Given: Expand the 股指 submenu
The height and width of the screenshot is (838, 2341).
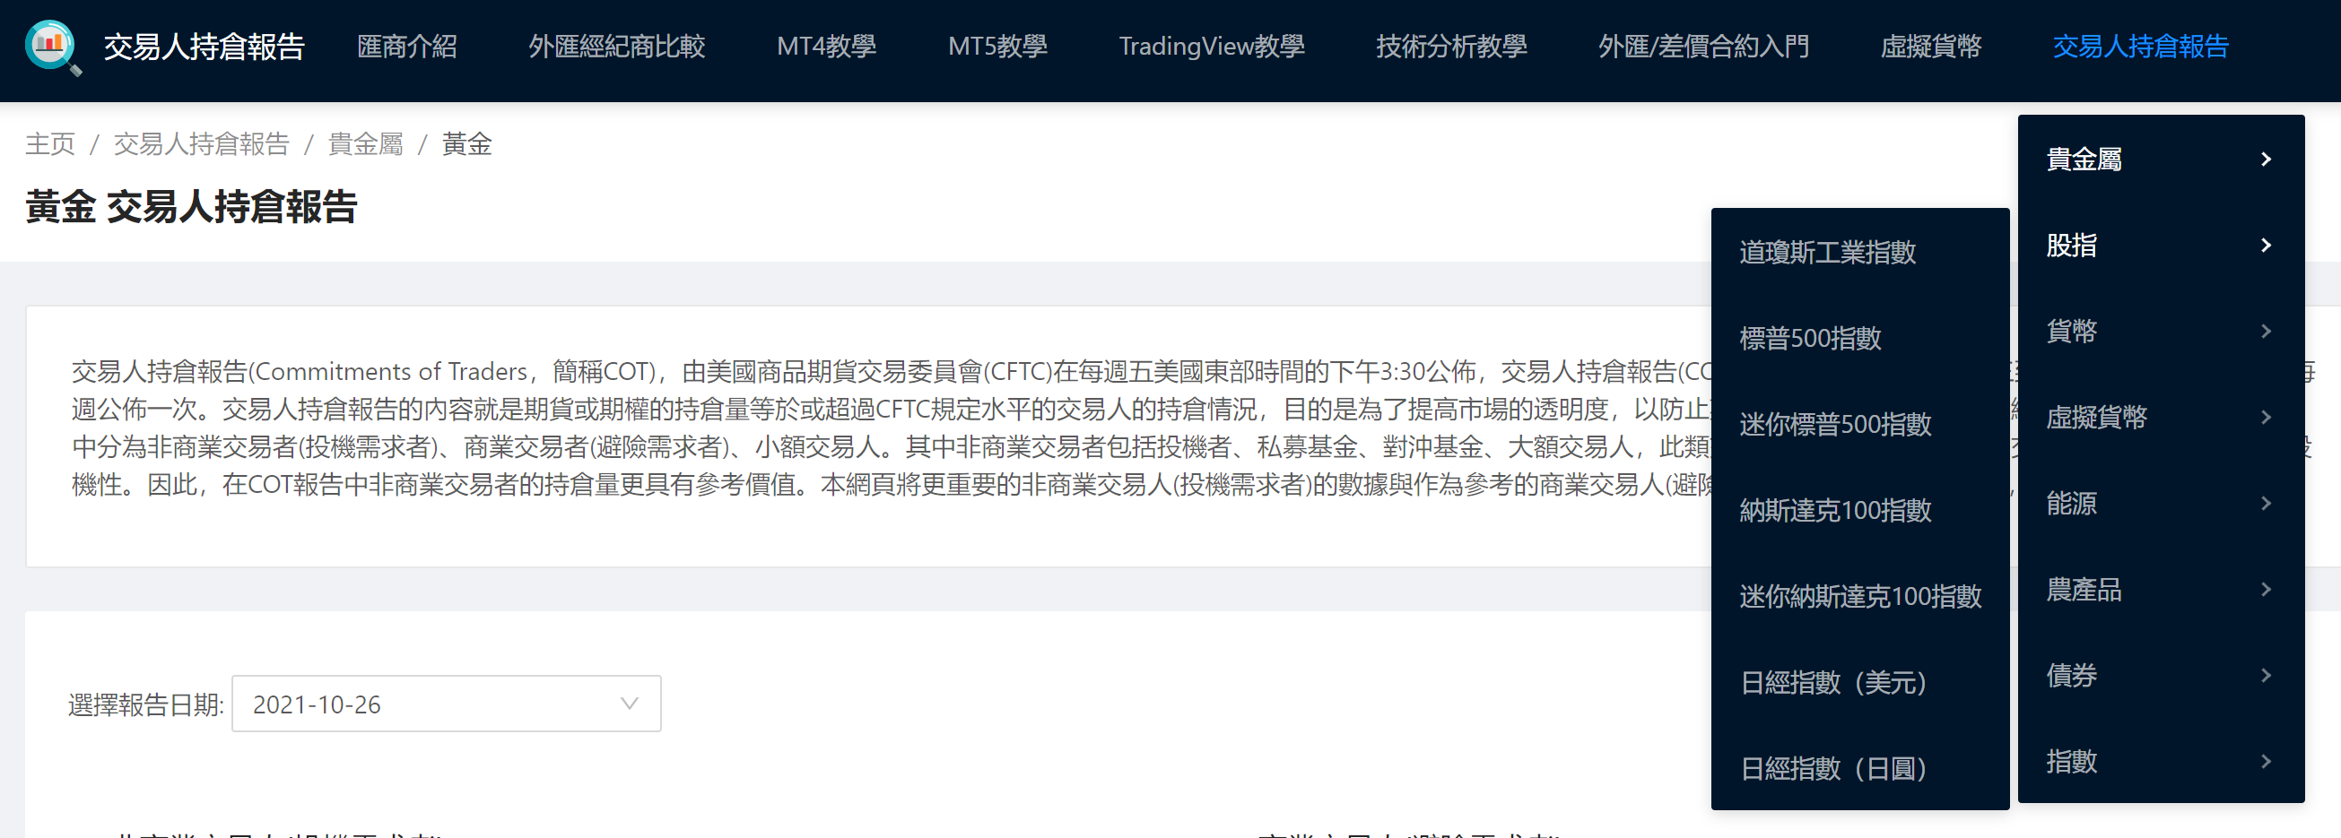Looking at the screenshot, I should pyautogui.click(x=2160, y=246).
